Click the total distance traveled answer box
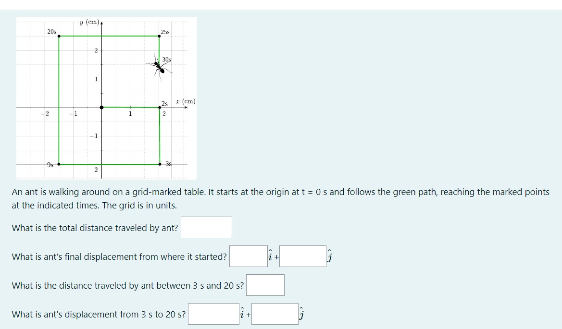 pos(206,227)
